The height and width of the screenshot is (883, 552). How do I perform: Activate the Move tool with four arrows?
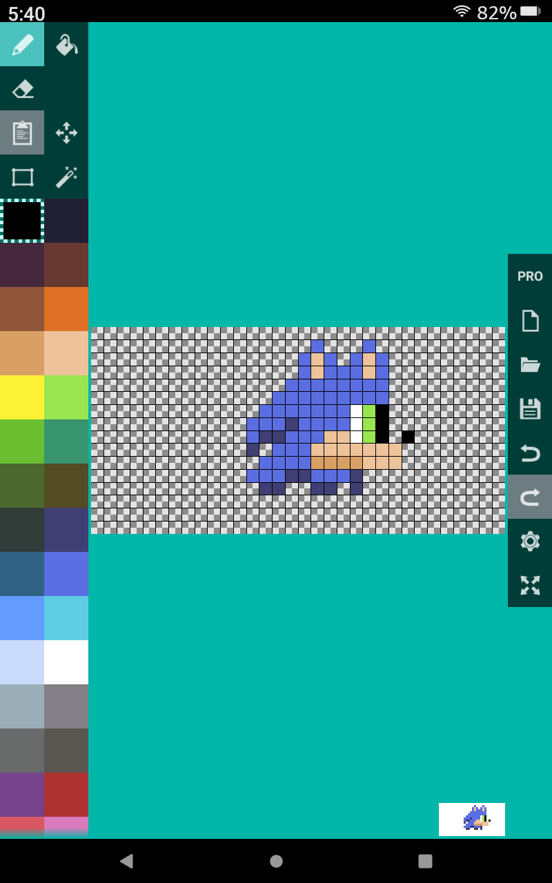(x=66, y=132)
